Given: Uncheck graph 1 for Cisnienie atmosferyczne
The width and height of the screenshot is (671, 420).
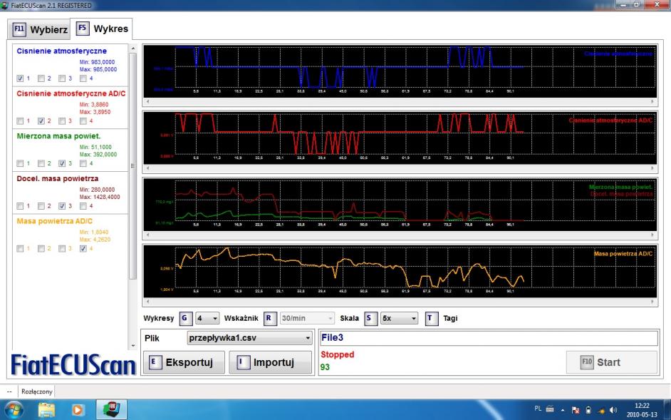Looking at the screenshot, I should coord(20,78).
